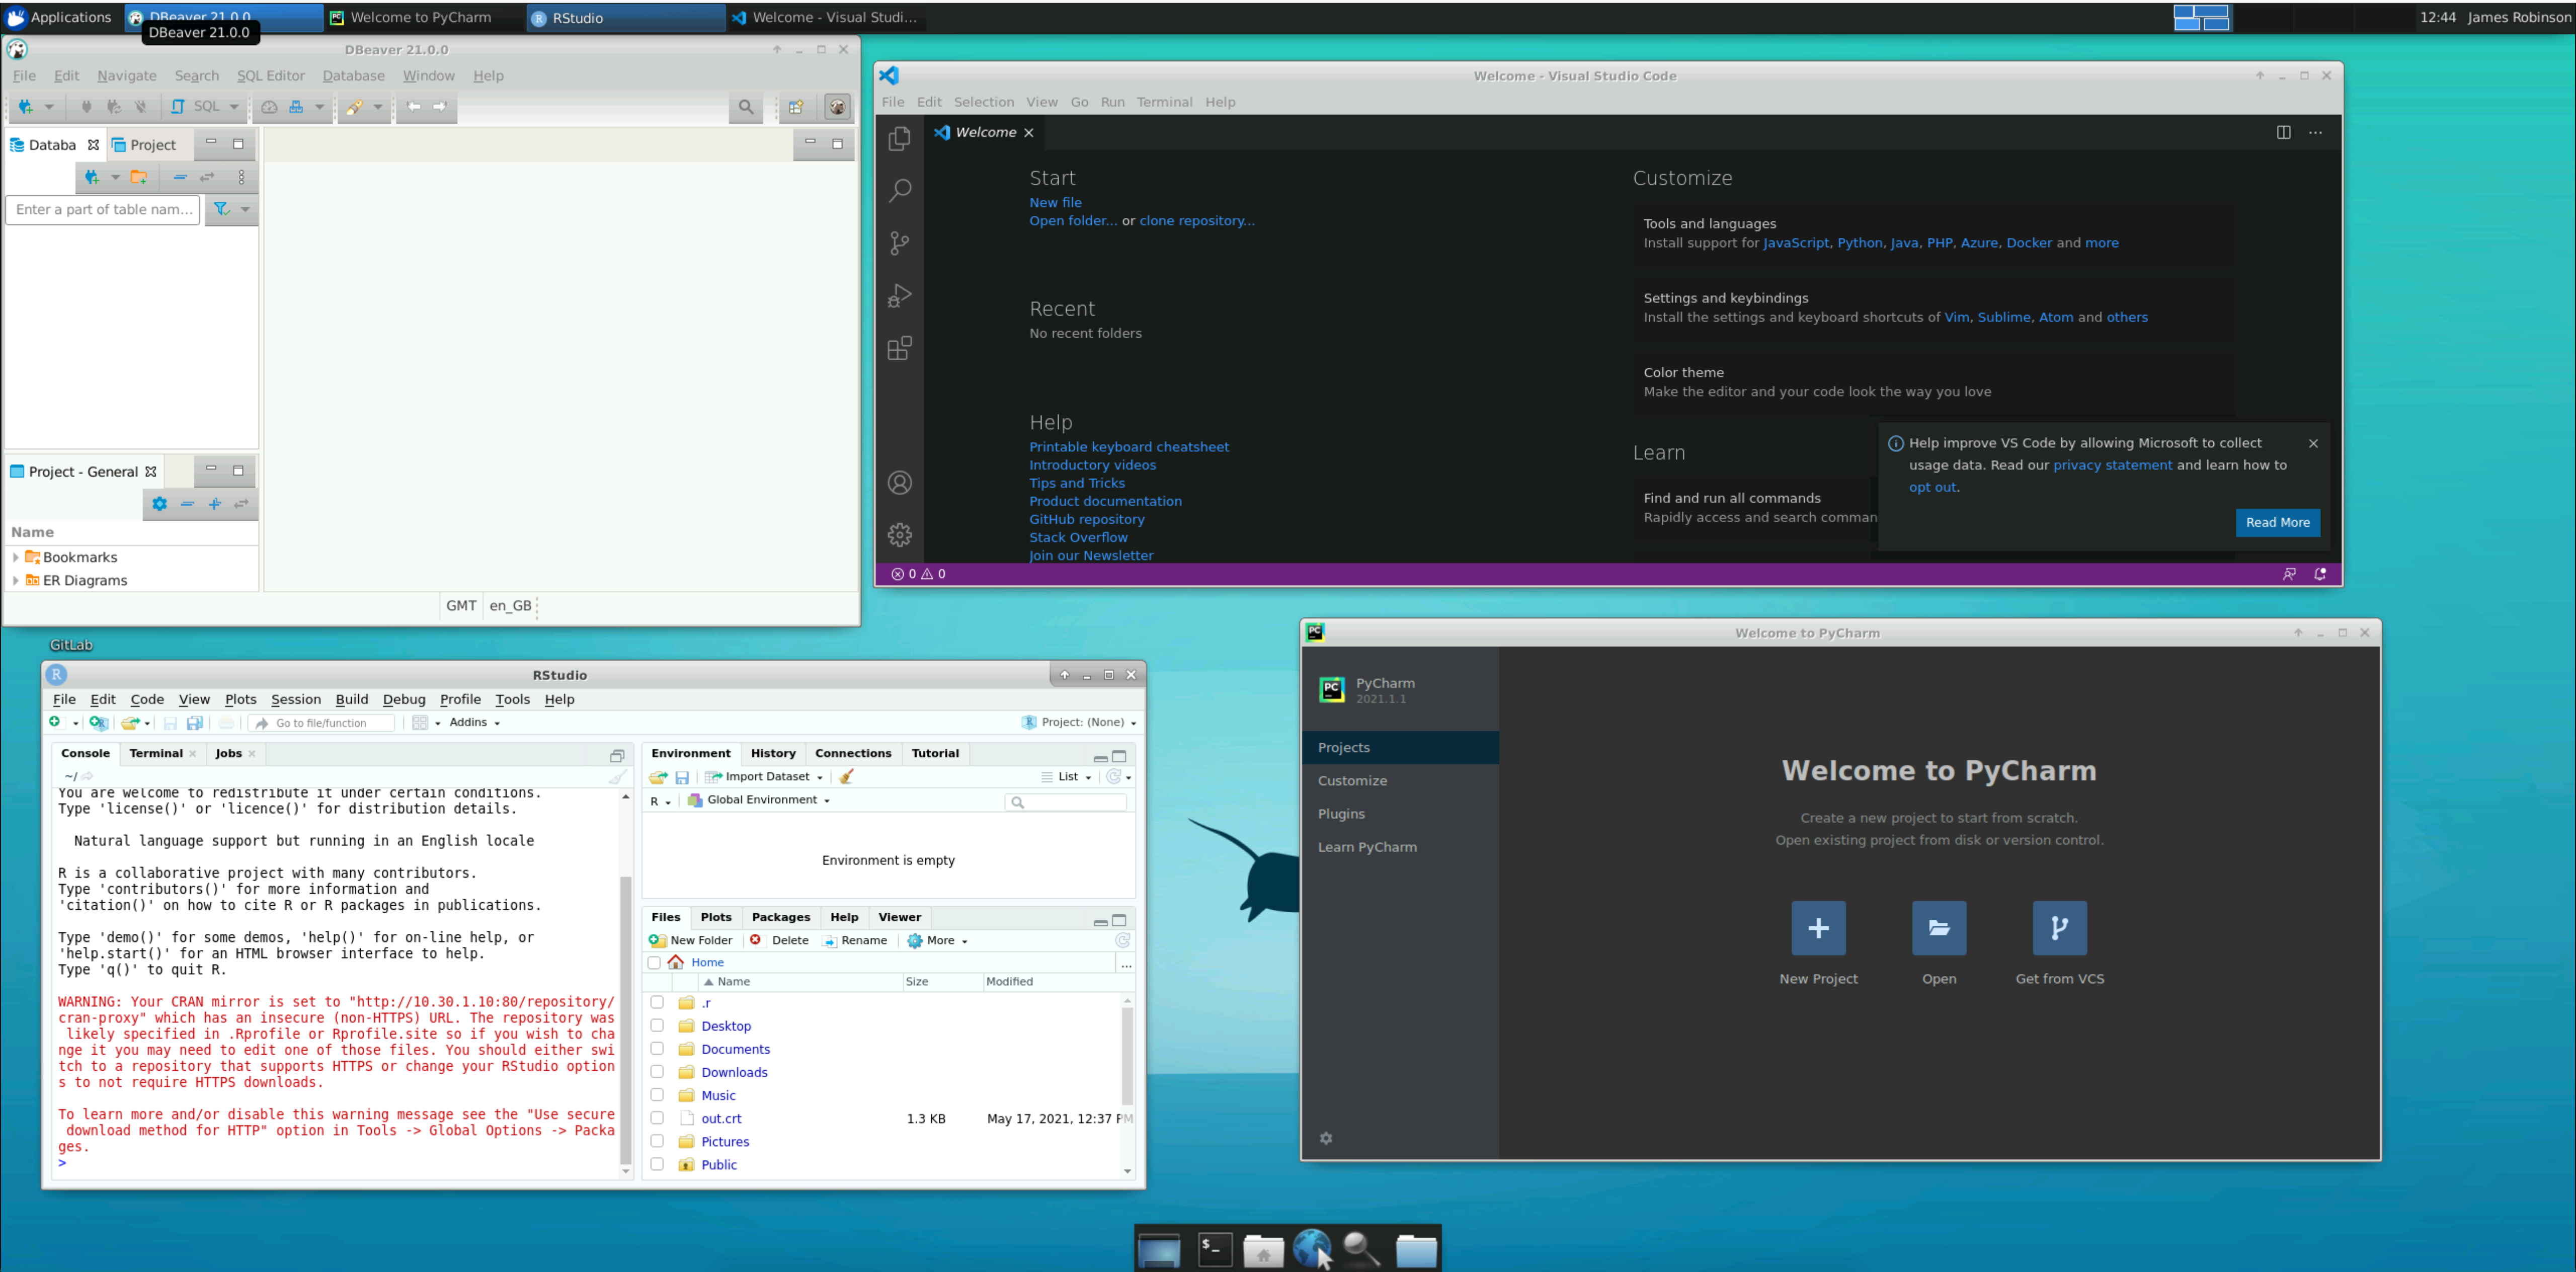This screenshot has width=2576, height=1272.
Task: Switch to the History tab in RStudio
Action: pyautogui.click(x=773, y=753)
